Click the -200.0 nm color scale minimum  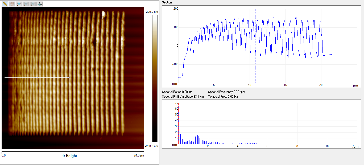(152, 146)
